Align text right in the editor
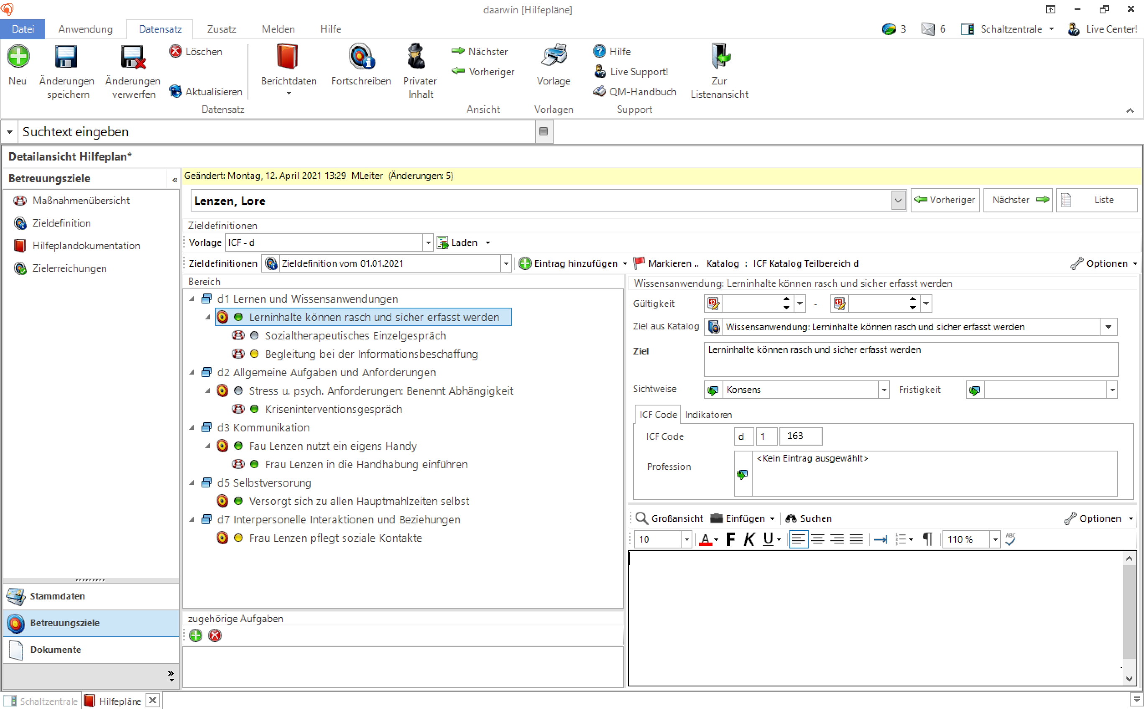This screenshot has width=1144, height=709. pos(837,539)
